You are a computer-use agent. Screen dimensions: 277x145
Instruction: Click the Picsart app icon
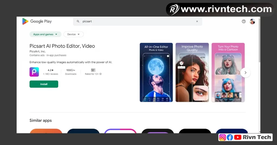pos(34,72)
